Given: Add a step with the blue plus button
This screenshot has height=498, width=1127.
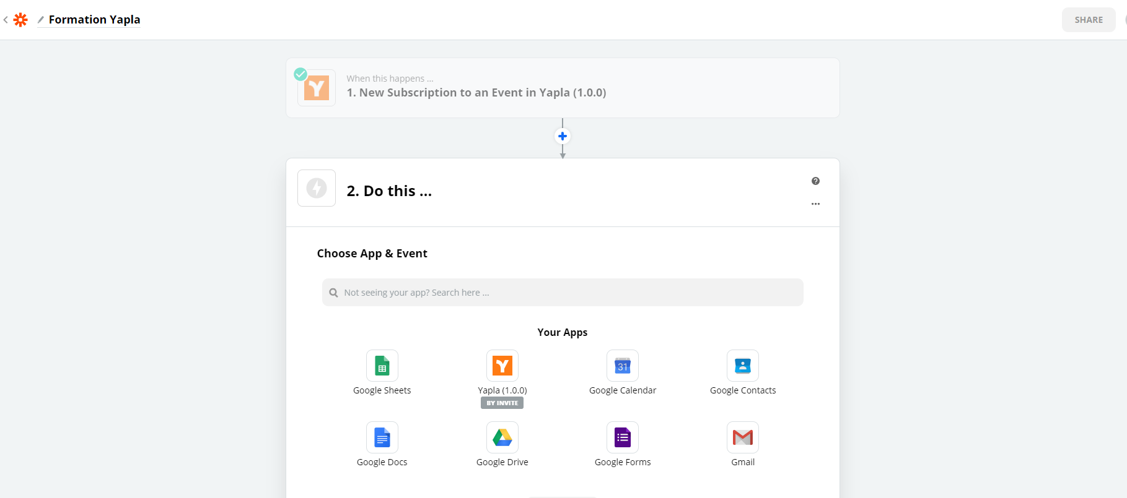Looking at the screenshot, I should 563,136.
